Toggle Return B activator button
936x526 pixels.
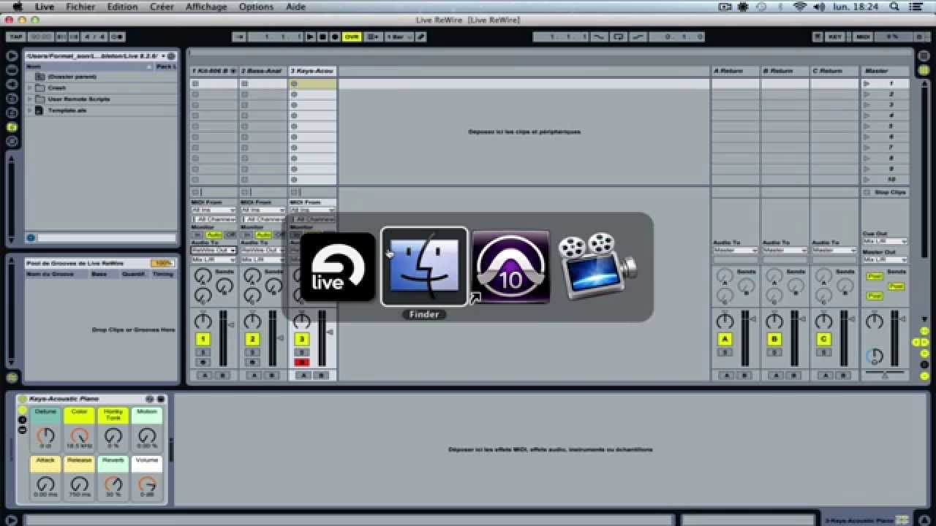click(774, 339)
